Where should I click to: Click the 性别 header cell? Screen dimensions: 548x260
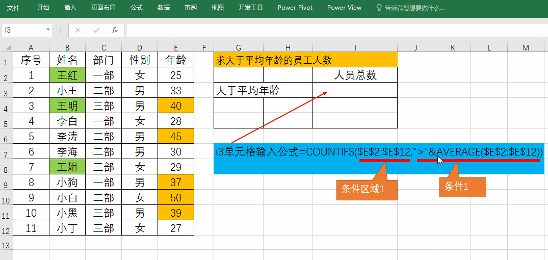(x=140, y=60)
